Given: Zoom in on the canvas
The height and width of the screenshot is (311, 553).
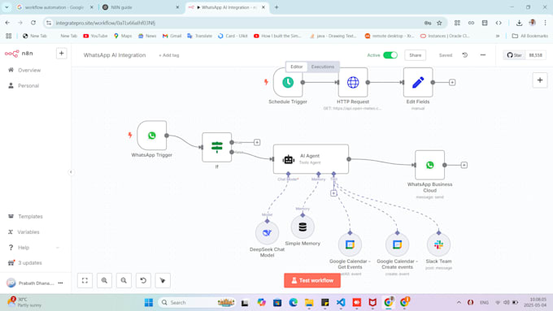Looking at the screenshot, I should [x=104, y=280].
